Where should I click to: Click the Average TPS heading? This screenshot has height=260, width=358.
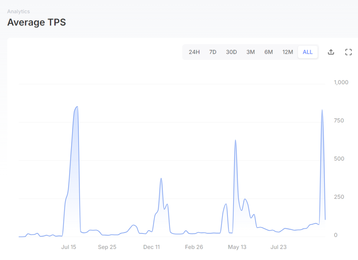click(37, 22)
